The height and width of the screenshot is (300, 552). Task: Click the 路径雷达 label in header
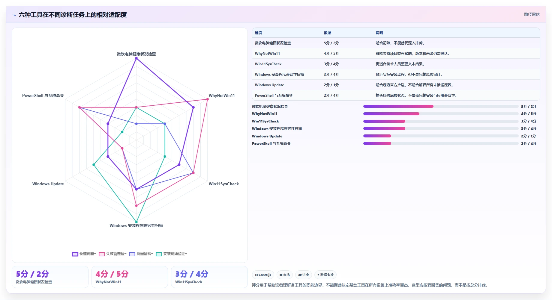[x=532, y=14]
